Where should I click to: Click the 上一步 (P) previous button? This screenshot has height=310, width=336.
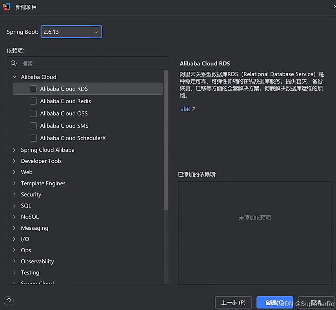pos(233,303)
